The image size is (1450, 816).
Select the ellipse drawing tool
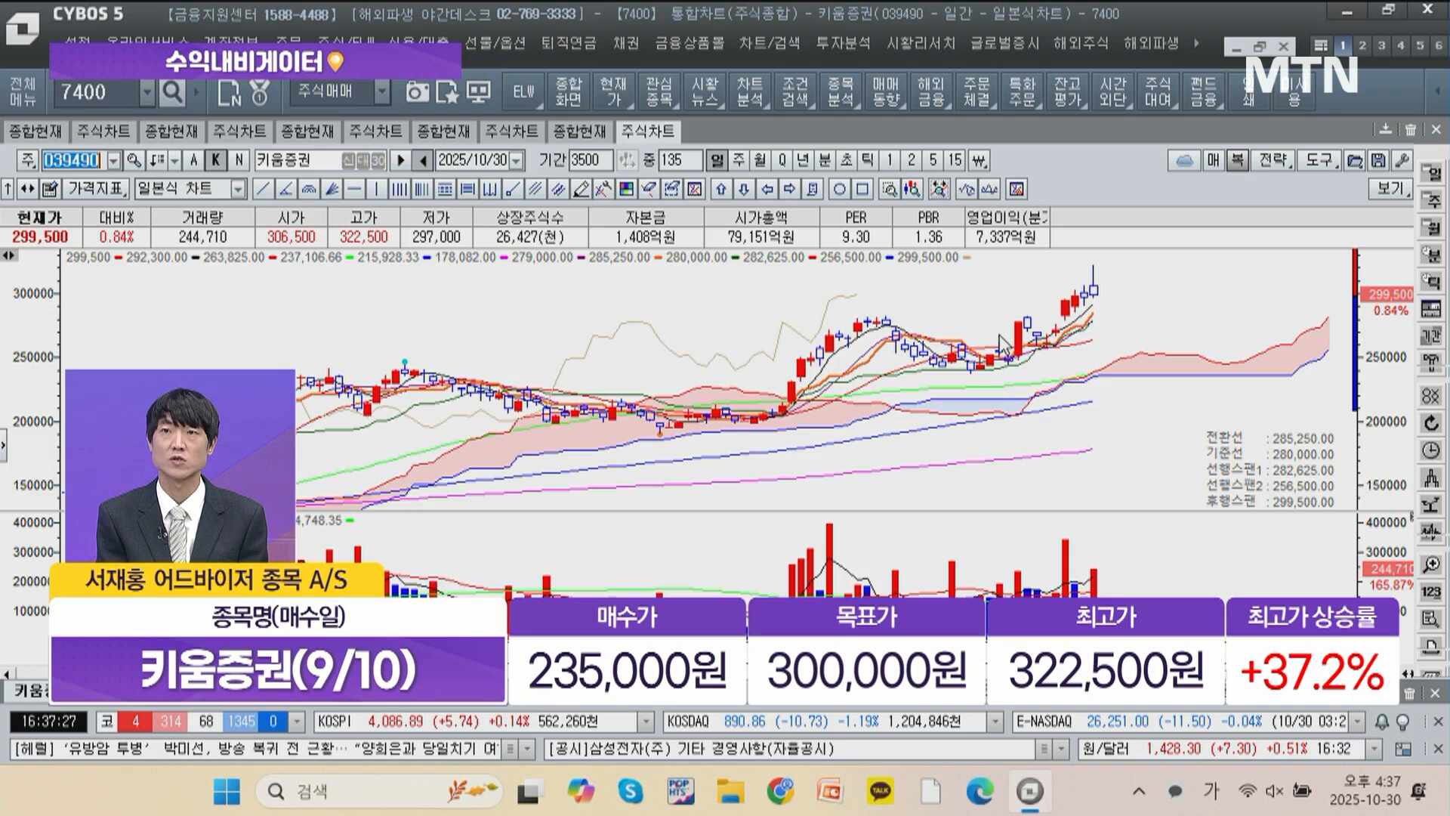click(x=838, y=189)
